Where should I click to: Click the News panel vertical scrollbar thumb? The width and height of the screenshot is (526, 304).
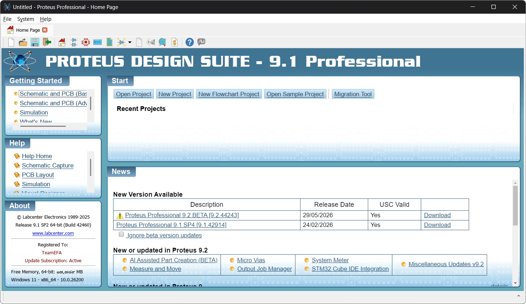[x=515, y=205]
